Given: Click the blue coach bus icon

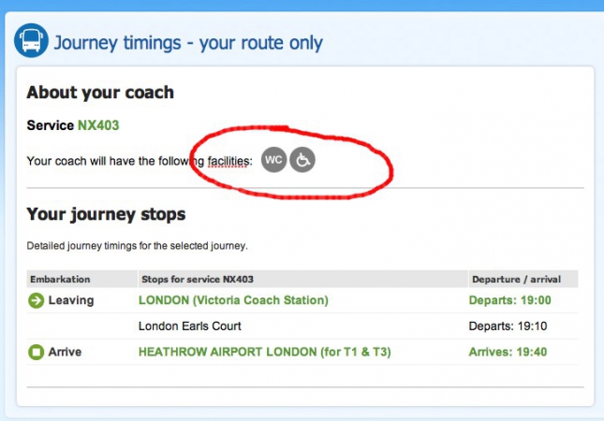Looking at the screenshot, I should 31,40.
